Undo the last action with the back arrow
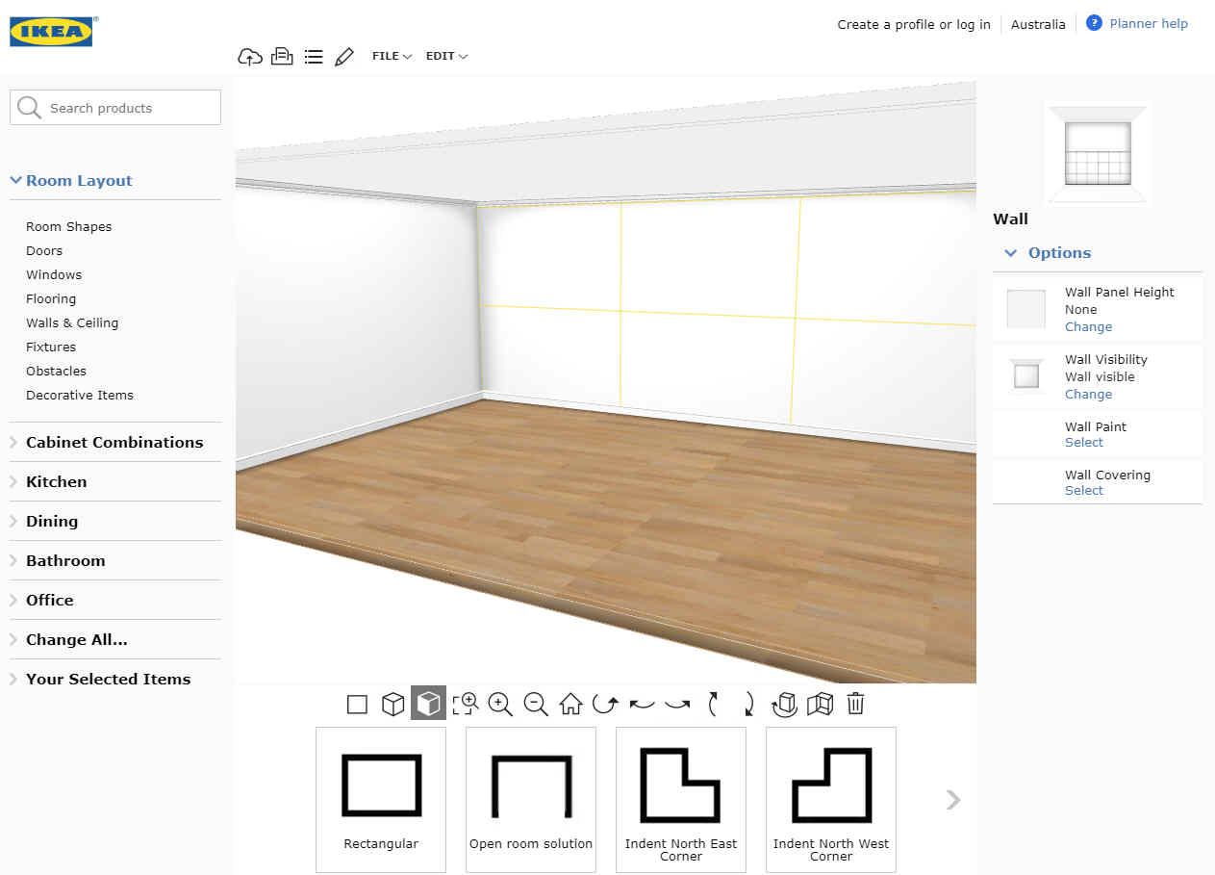Screen dimensions: 1215x875 [641, 704]
